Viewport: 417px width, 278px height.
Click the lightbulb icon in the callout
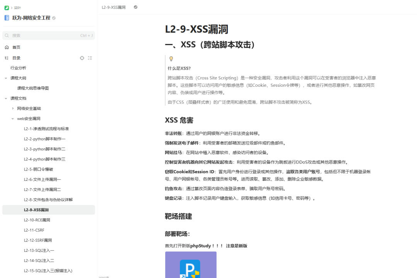coord(171,59)
